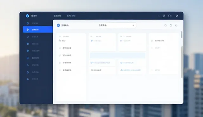Image resolution: width=203 pixels, height=117 pixels.
Task: Select the eighth sidebar item icon
Action: click(x=28, y=72)
